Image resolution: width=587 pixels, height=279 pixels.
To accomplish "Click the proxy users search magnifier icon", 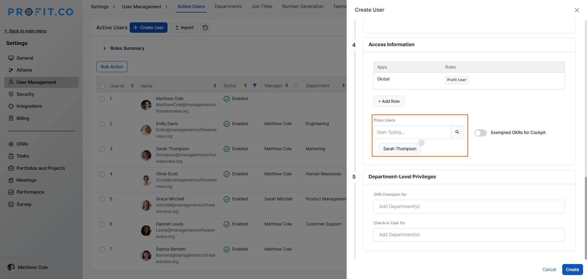I will [x=457, y=132].
